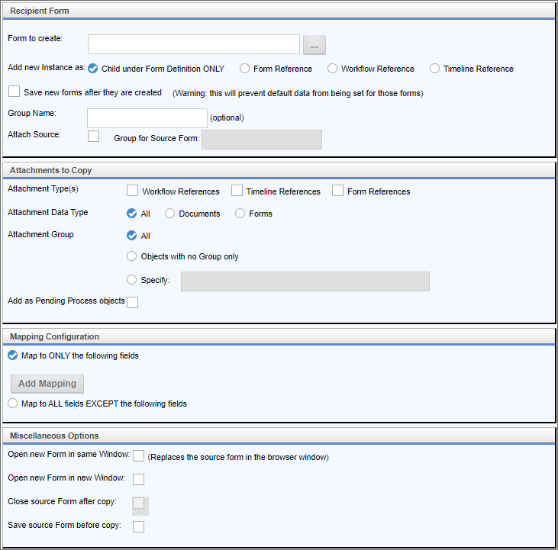558x550 pixels.
Task: Select Forms as attachment data type
Action: [x=240, y=214]
